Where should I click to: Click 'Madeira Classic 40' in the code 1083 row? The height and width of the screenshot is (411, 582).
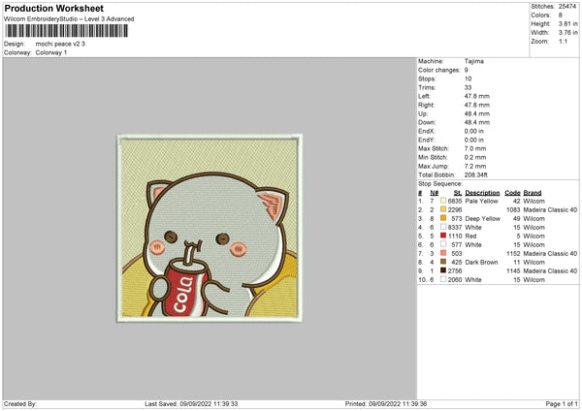tap(550, 209)
